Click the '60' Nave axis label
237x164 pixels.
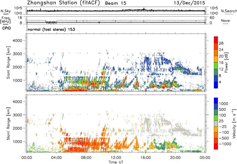(x=212, y=18)
